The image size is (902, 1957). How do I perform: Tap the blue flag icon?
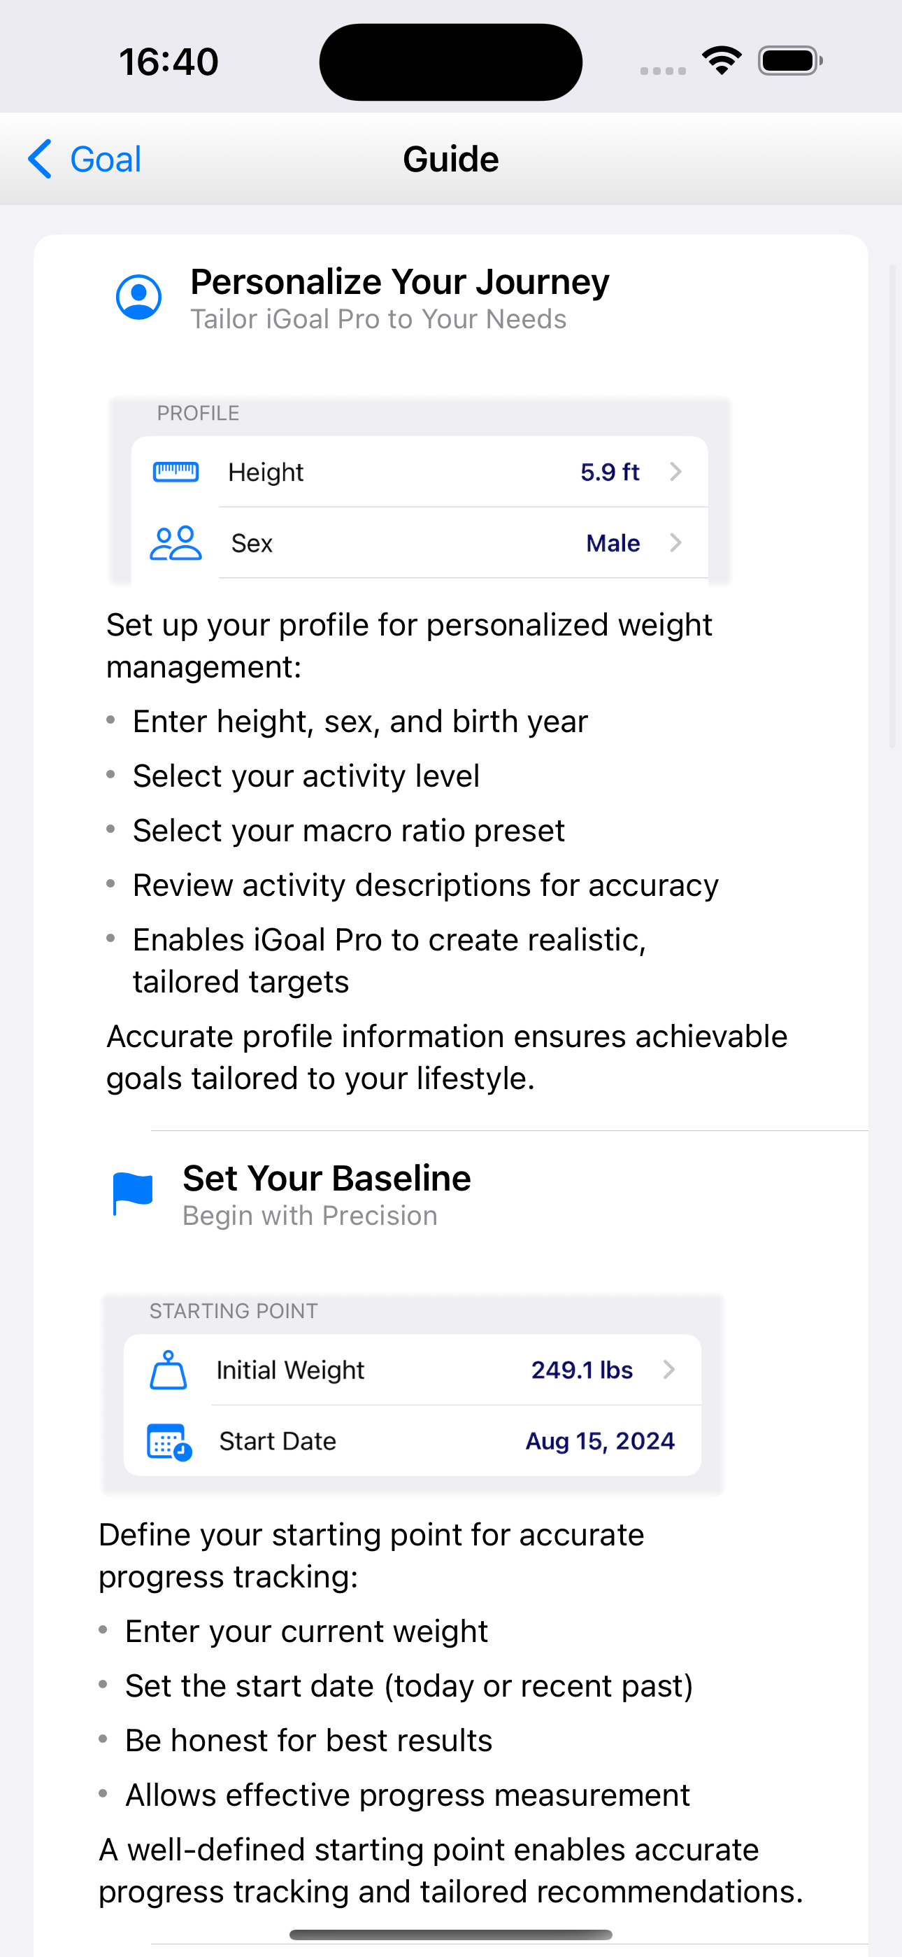pyautogui.click(x=133, y=1193)
